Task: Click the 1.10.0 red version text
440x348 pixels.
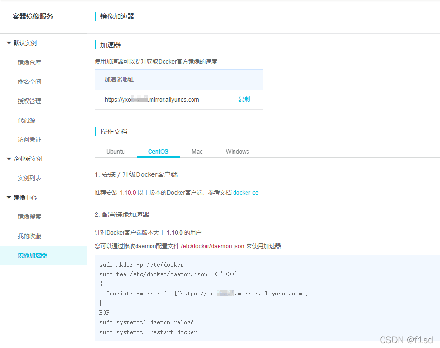Action: point(128,193)
